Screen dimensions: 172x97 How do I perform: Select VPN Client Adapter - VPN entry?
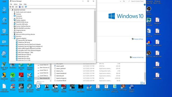[x=26, y=53]
